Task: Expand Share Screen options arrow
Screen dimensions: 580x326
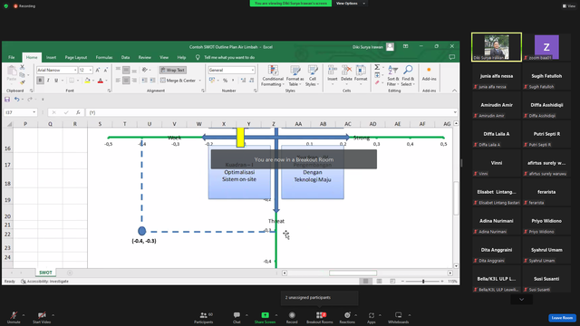Action: pos(275,315)
